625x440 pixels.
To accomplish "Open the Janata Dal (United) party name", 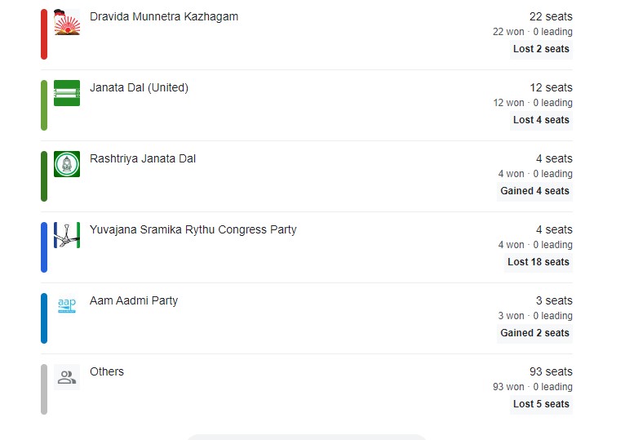I will coord(139,88).
